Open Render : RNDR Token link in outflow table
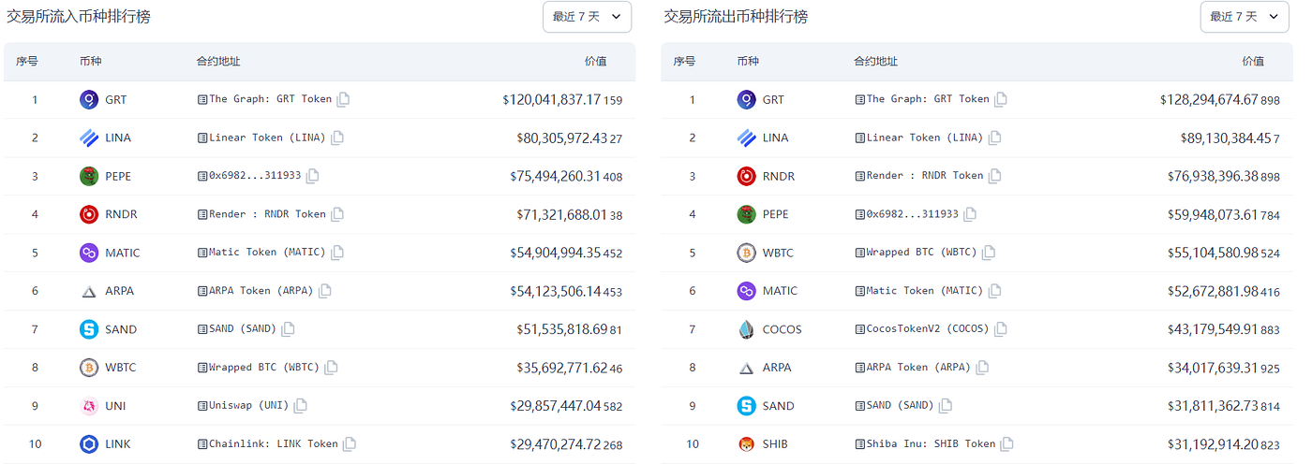Viewport: 1312px width, 464px height. click(x=925, y=176)
